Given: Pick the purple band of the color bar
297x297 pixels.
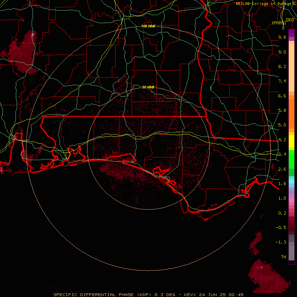Looking at the screenshot, I should 291,33.
